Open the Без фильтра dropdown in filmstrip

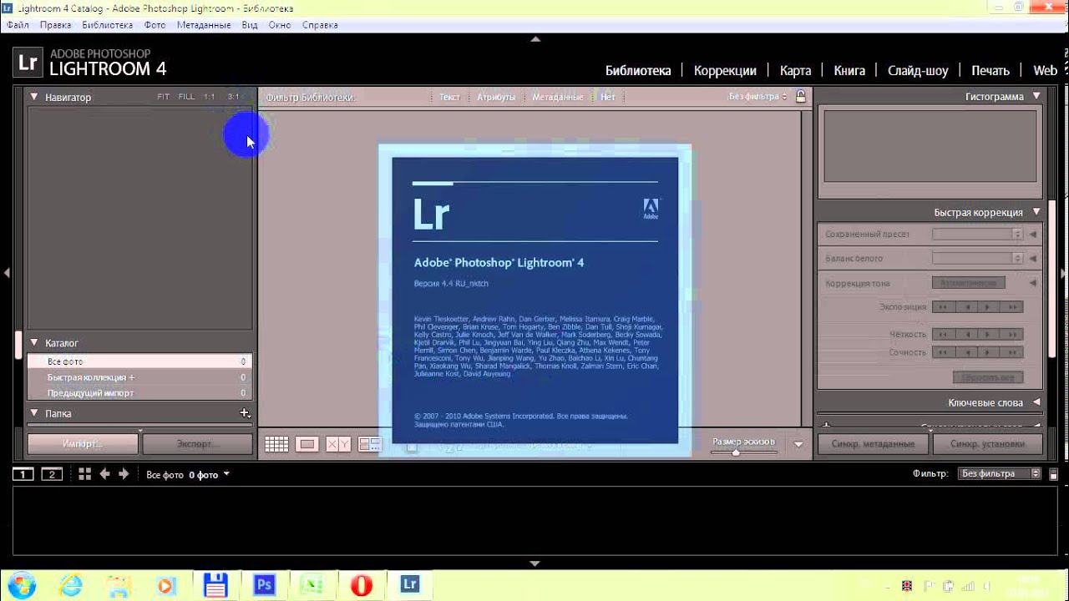tap(999, 473)
